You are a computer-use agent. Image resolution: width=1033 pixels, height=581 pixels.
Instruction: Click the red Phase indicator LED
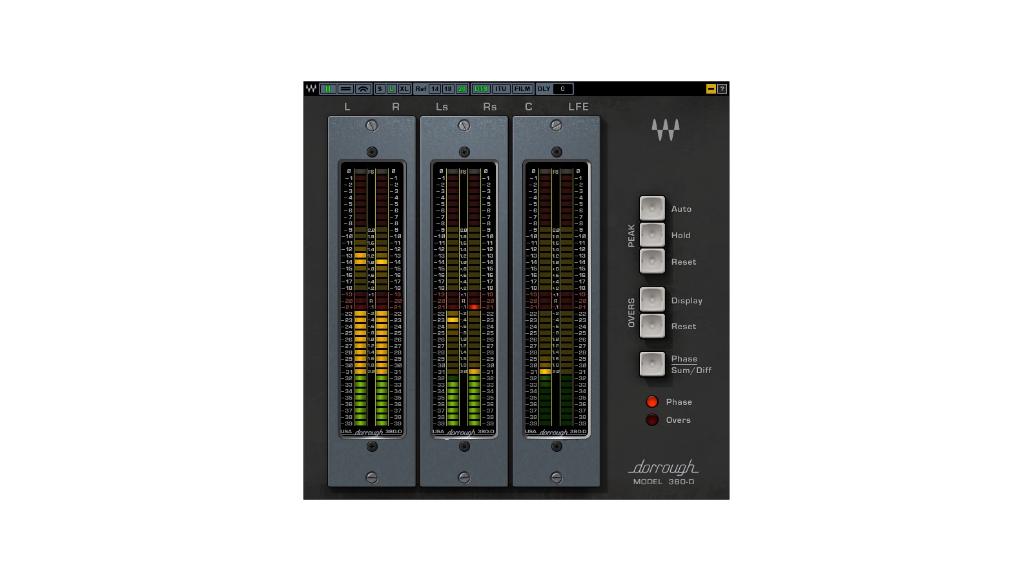pyautogui.click(x=652, y=402)
